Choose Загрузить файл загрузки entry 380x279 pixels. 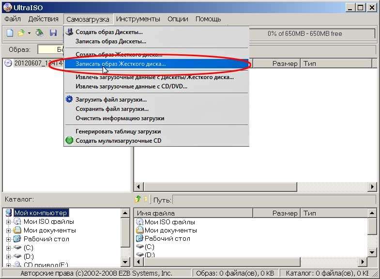coord(156,100)
